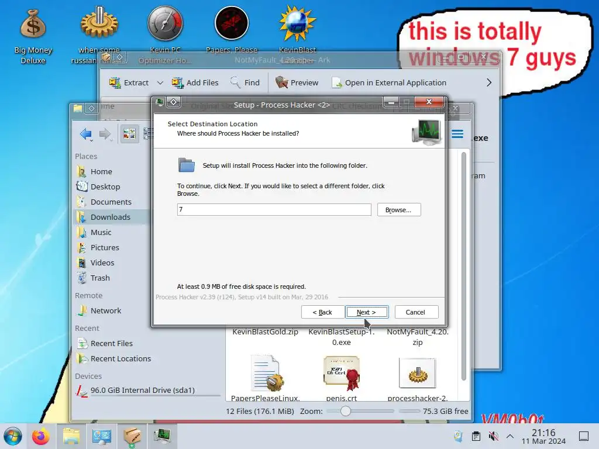The width and height of the screenshot is (599, 449).
Task: Click the Browse... button
Action: 399,210
